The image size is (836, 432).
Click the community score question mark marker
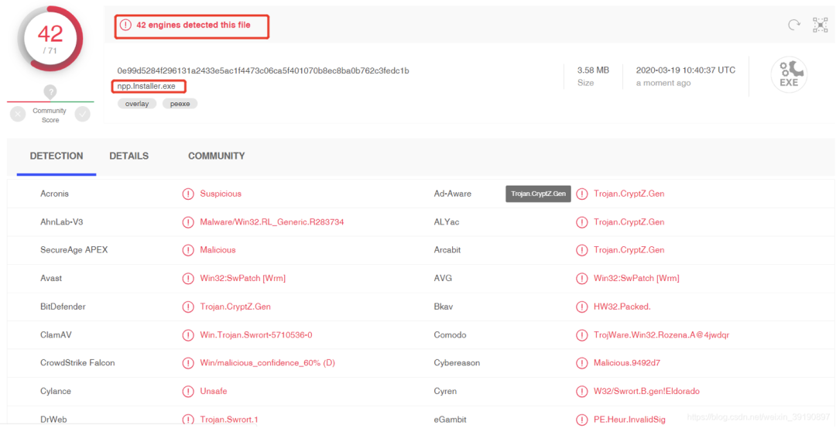coord(50,92)
